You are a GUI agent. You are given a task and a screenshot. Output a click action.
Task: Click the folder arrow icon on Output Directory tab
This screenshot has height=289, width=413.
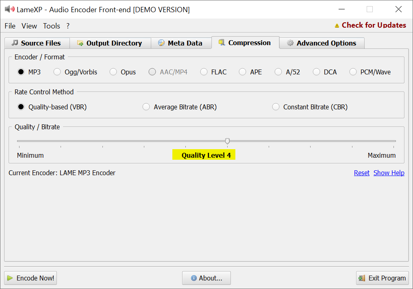[80, 43]
